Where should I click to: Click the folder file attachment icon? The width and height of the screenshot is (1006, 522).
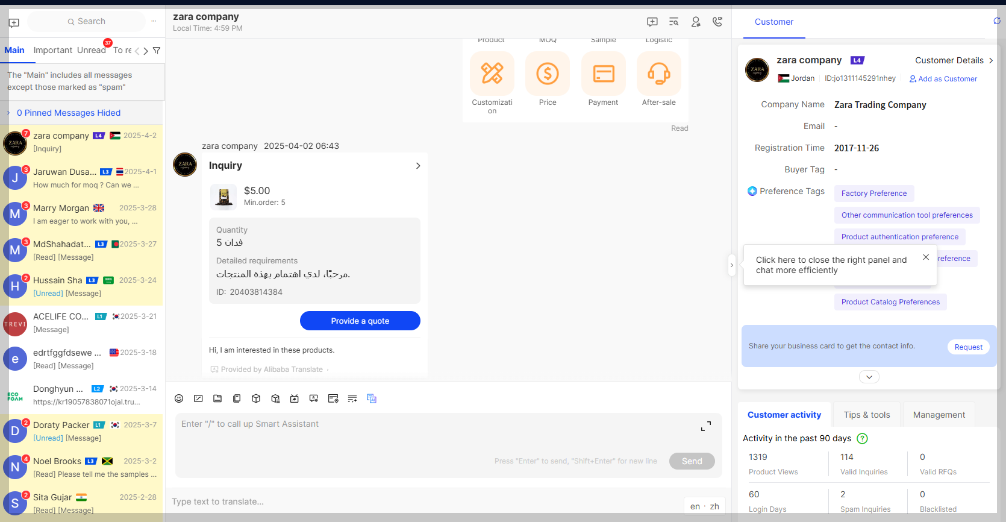[x=217, y=398]
